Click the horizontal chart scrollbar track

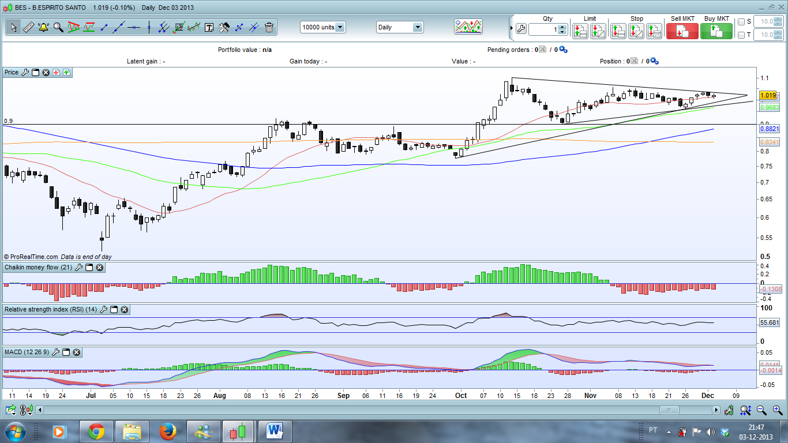(x=346, y=410)
